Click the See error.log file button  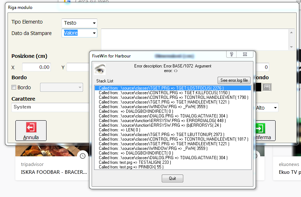point(234,80)
